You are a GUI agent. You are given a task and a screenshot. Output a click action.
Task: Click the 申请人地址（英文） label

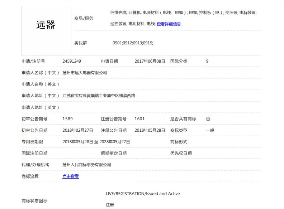(41, 107)
